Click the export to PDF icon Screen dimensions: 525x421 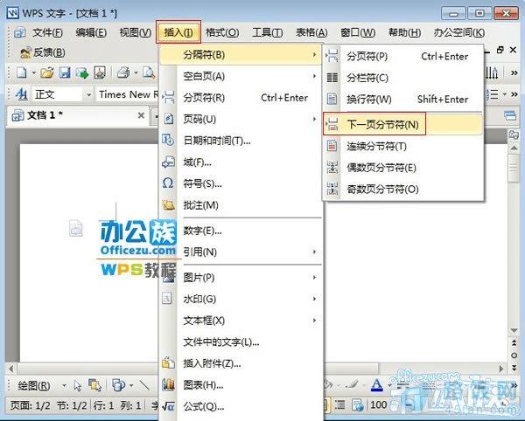pos(100,72)
